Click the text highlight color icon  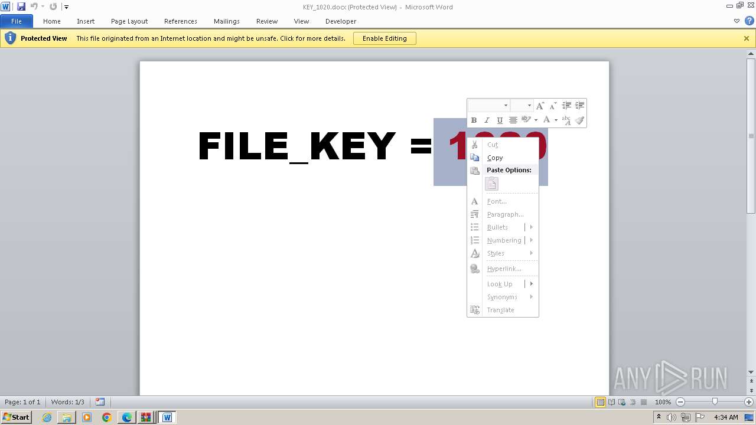(526, 120)
